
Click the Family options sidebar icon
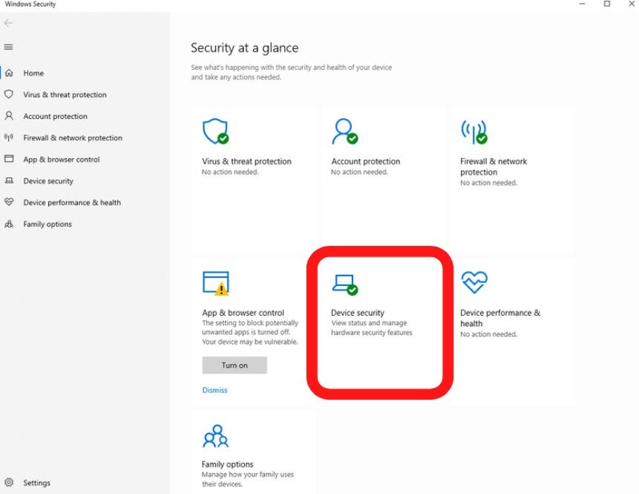pyautogui.click(x=9, y=224)
